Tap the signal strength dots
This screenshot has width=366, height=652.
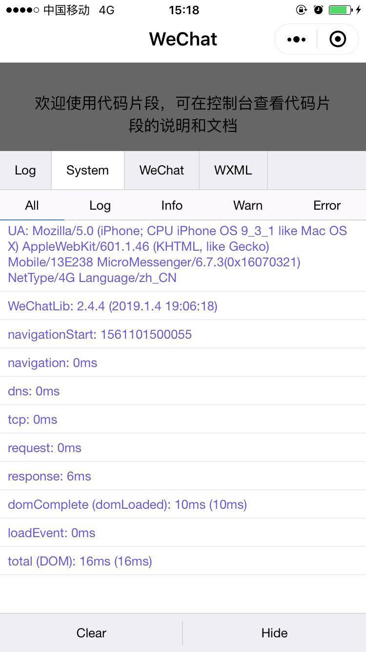coord(22,10)
